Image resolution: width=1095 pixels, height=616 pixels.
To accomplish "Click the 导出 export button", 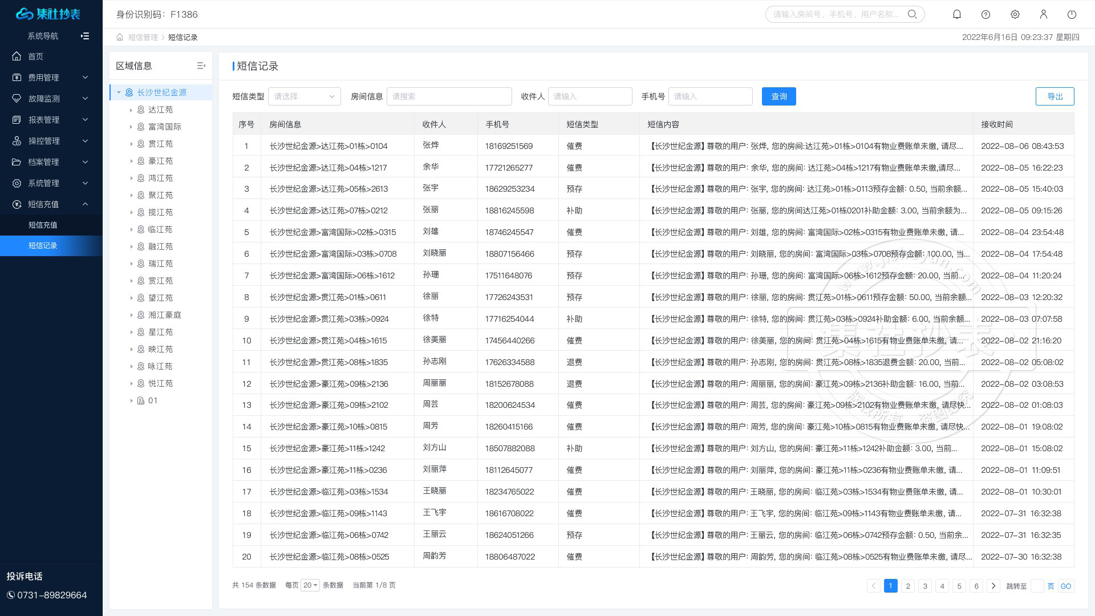I will coord(1055,96).
